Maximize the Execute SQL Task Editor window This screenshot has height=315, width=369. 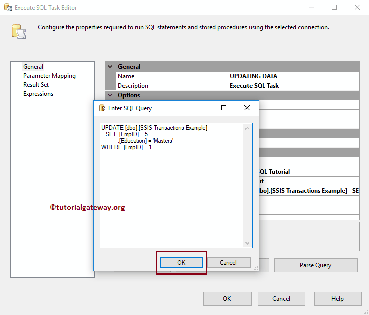click(334, 7)
